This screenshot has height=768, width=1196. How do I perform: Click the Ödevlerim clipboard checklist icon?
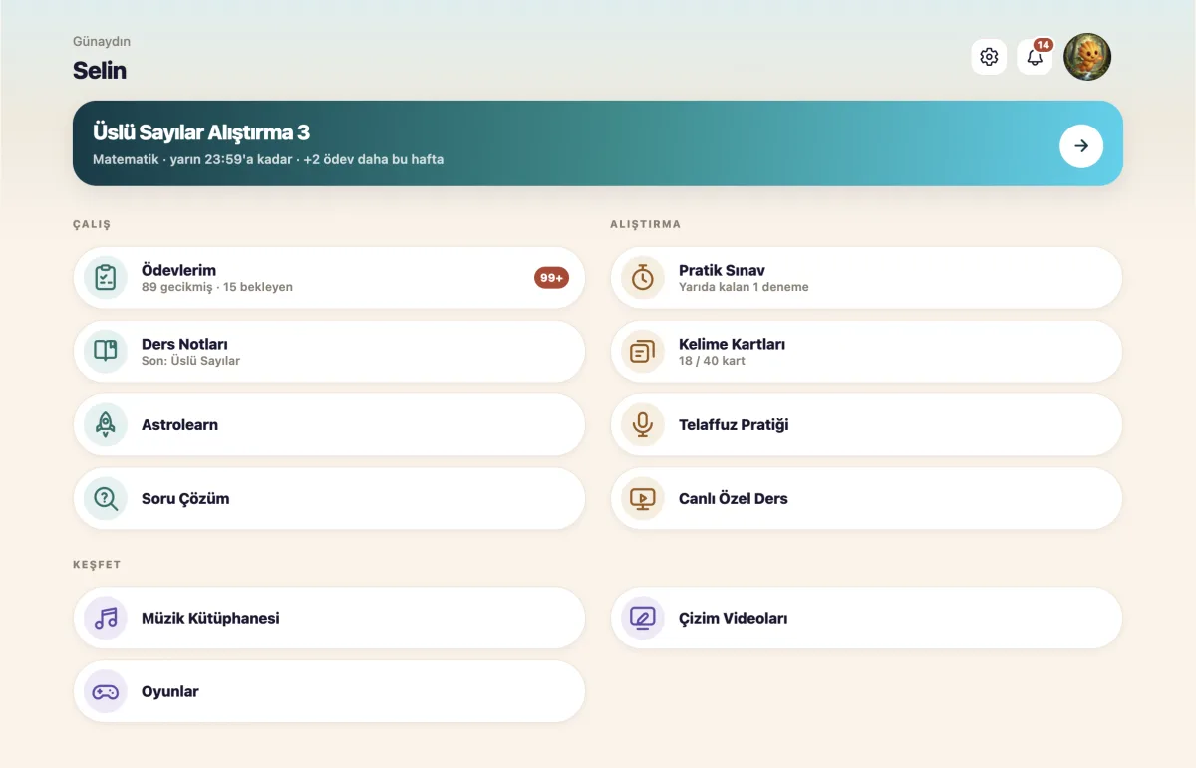(106, 278)
